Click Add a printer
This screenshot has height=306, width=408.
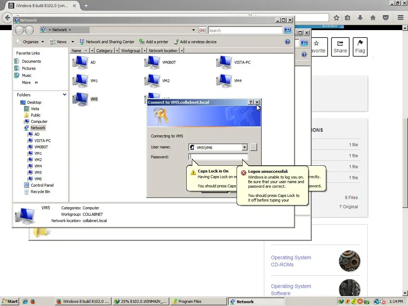point(154,42)
